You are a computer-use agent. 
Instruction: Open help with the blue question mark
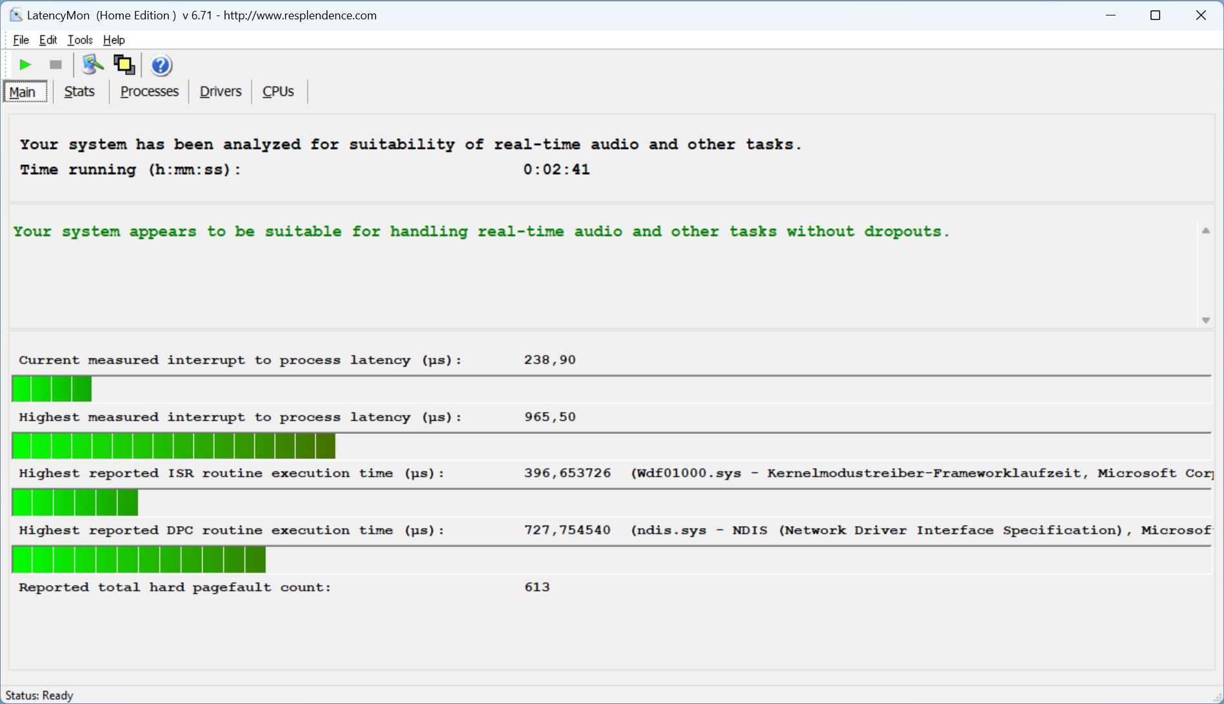pos(161,65)
